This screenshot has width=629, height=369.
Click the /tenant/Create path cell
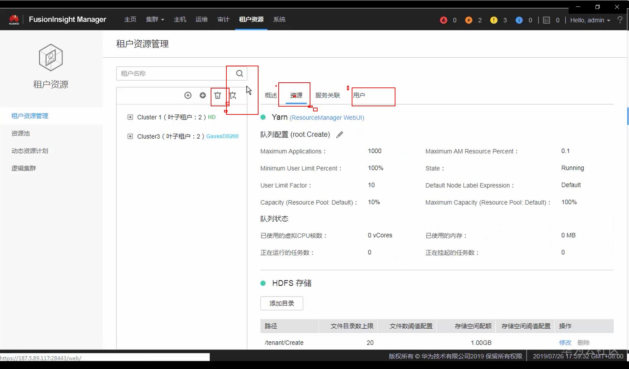point(284,343)
